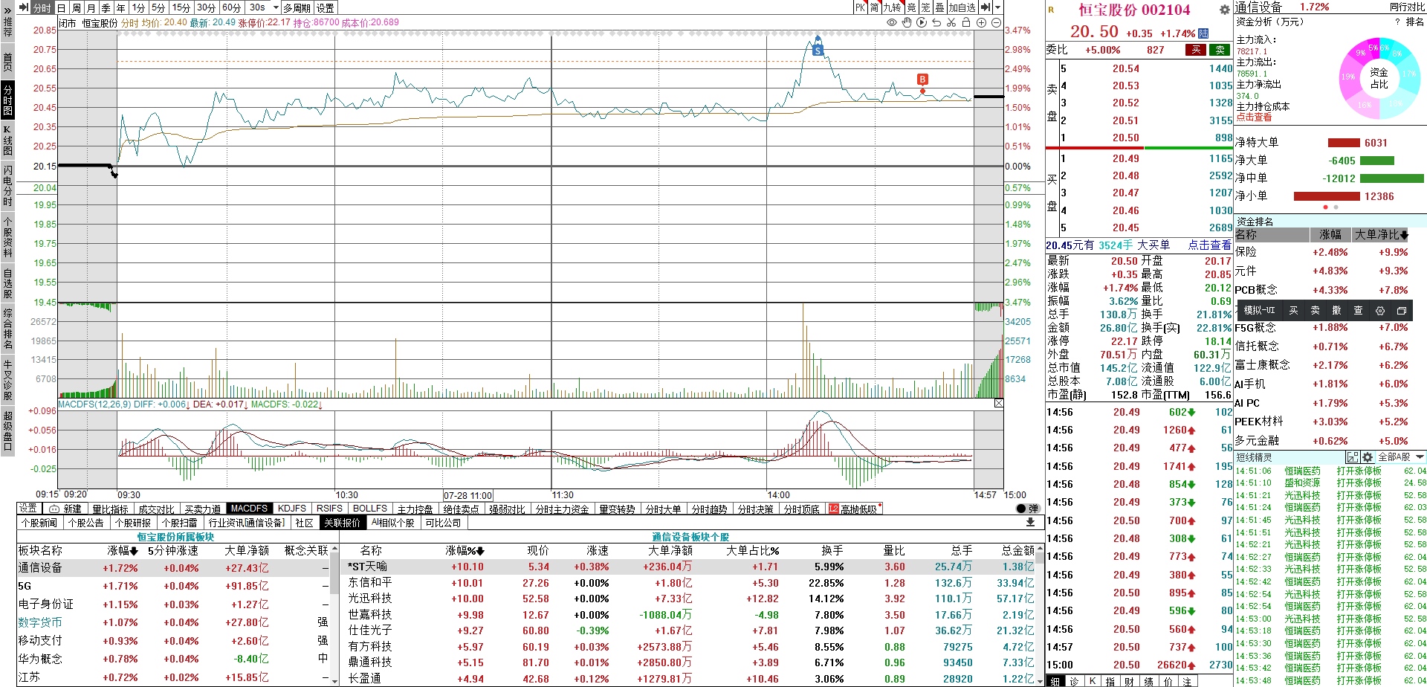
Task: Click download icon at news tabs right
Action: [1030, 522]
